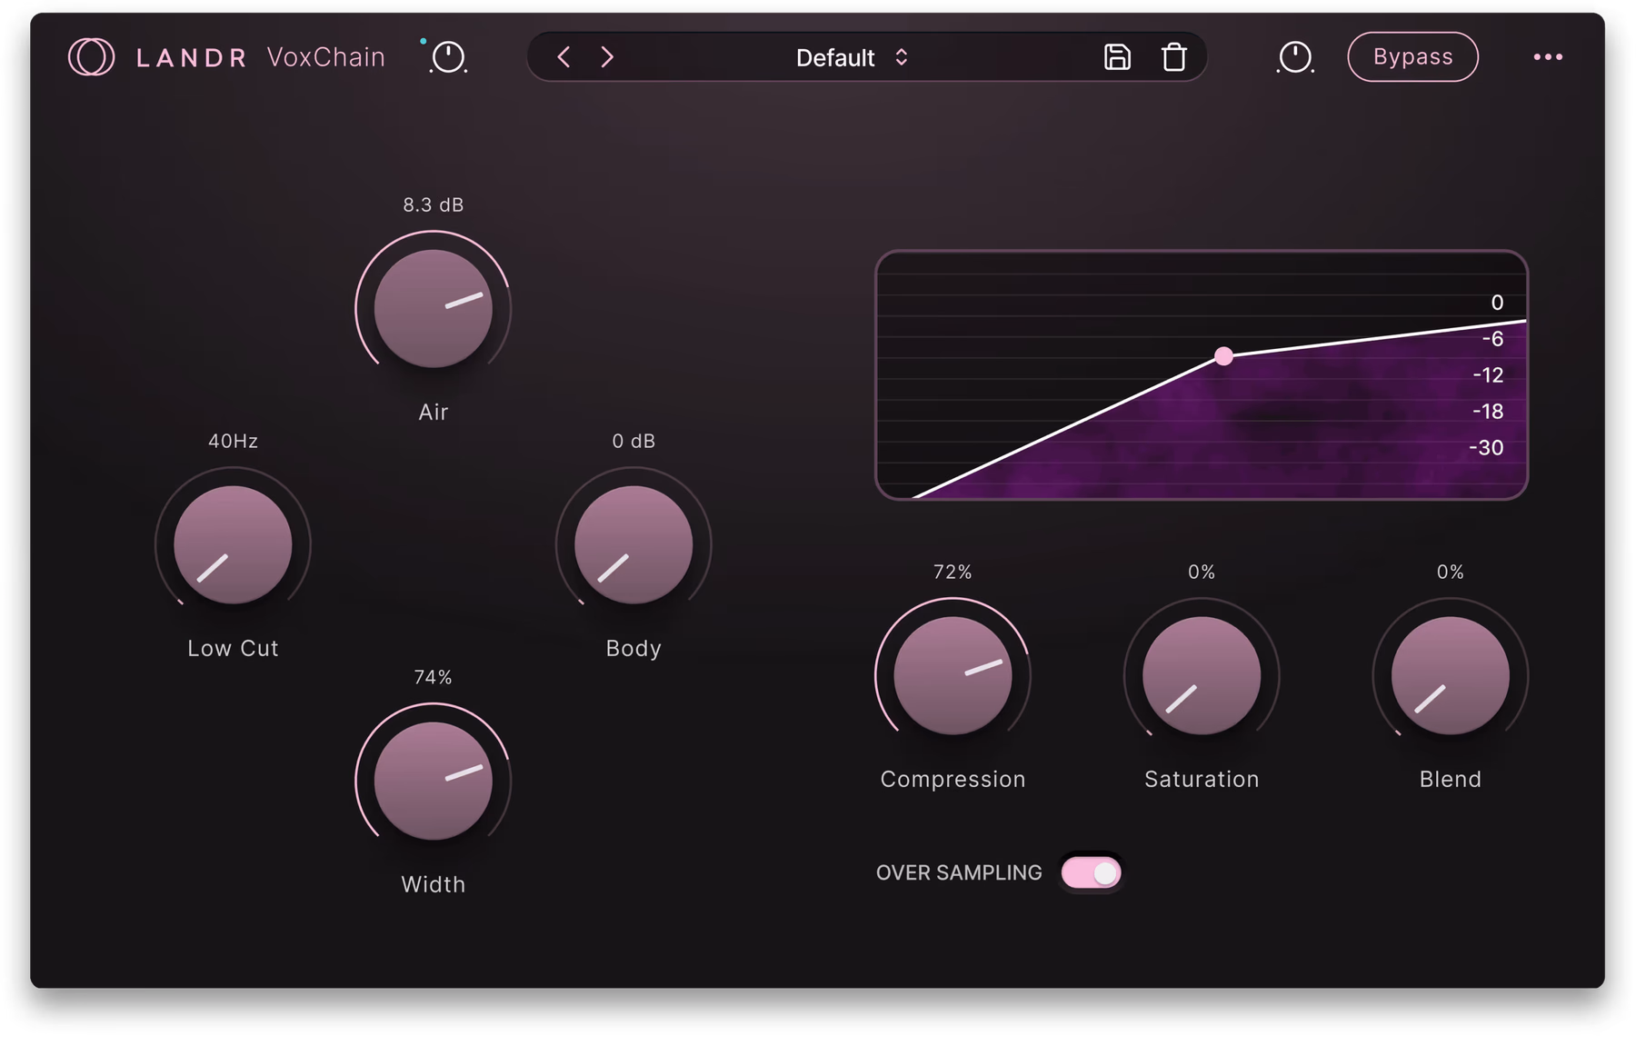
Task: Delete preset with trash icon
Action: (x=1174, y=57)
